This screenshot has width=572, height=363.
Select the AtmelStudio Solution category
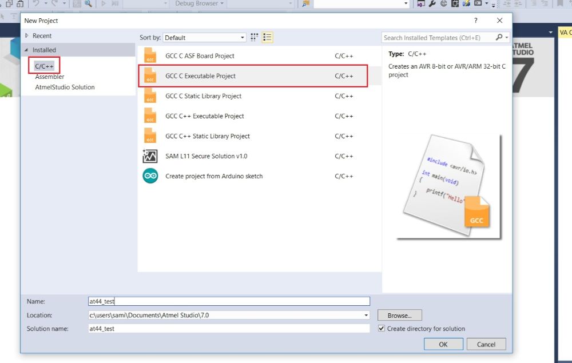point(65,87)
